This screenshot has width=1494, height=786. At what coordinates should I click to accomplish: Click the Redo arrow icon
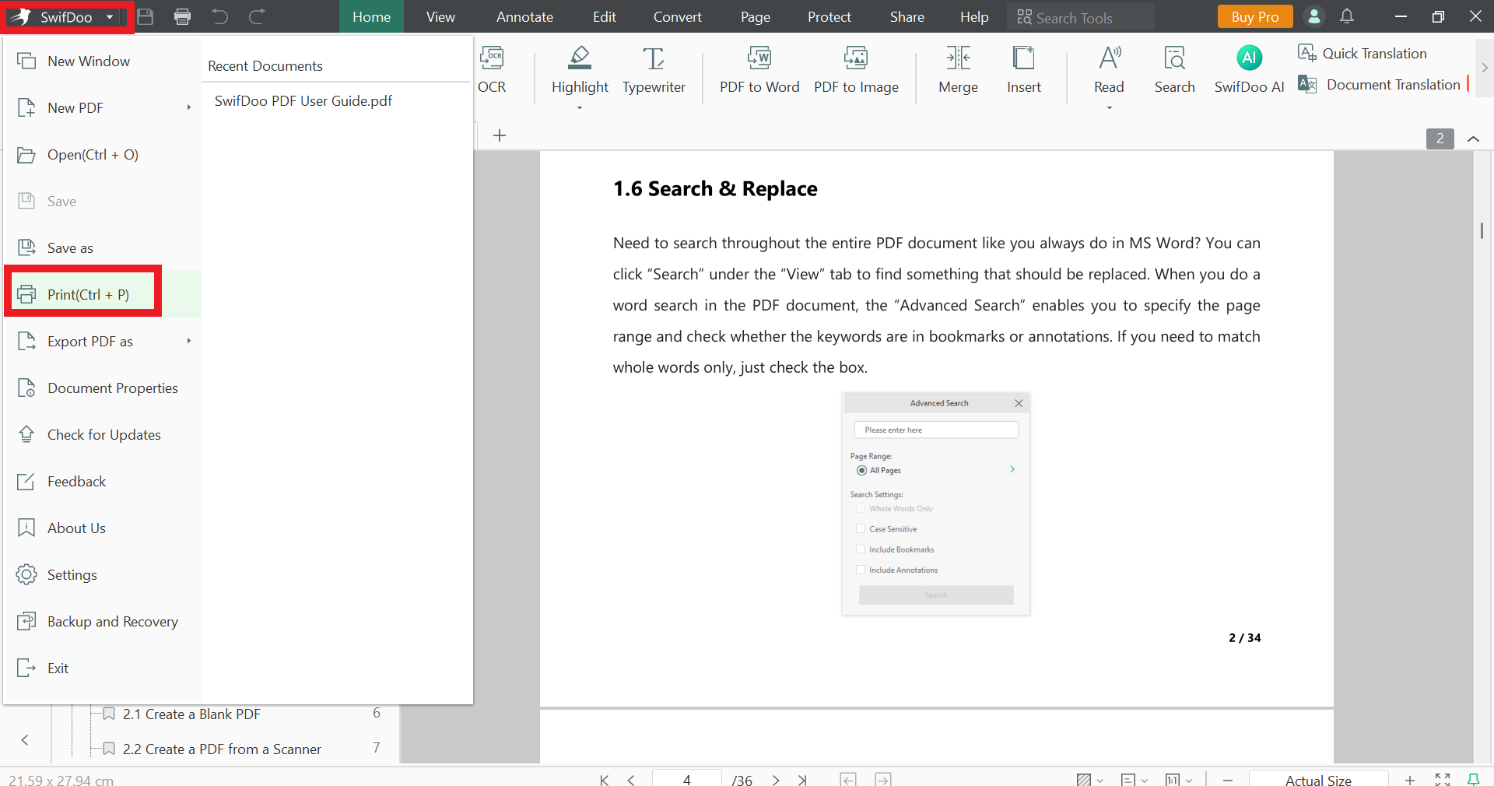[x=257, y=16]
